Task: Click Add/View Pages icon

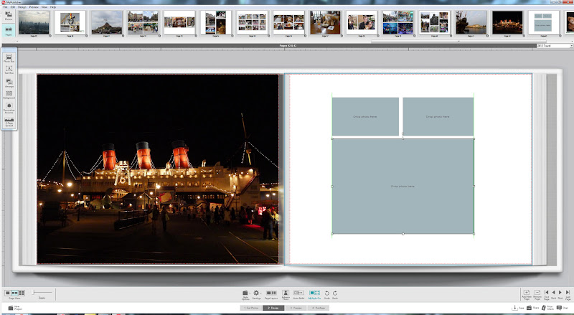Action: point(527,295)
